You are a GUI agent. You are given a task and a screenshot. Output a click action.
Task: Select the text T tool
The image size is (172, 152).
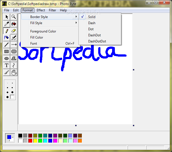click(x=7, y=65)
